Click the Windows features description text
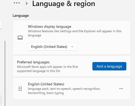The image size is (135, 106). [75, 33]
